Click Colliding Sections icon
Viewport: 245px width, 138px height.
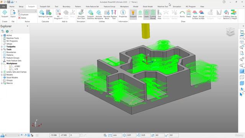226,15
